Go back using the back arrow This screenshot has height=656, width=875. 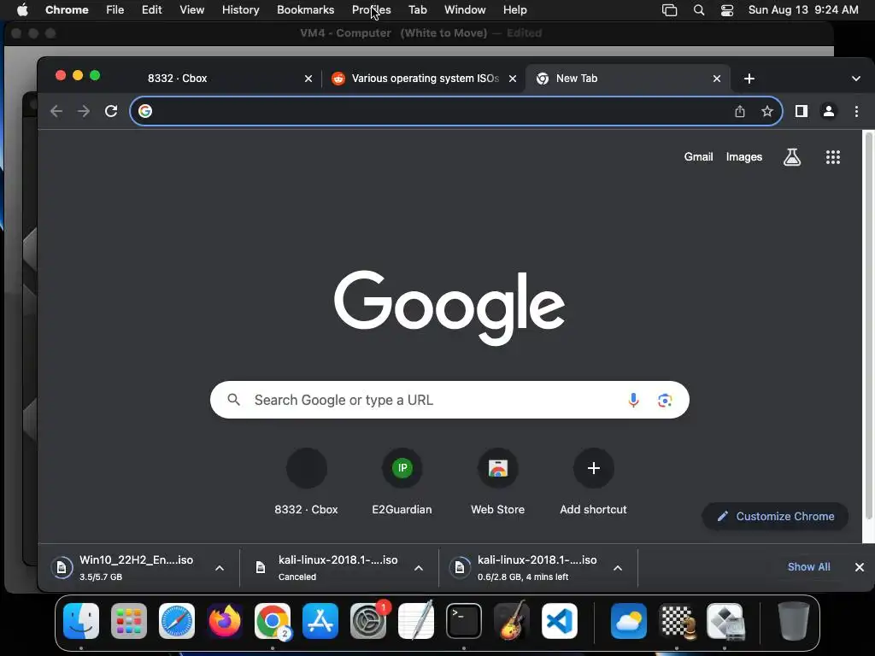(x=56, y=111)
